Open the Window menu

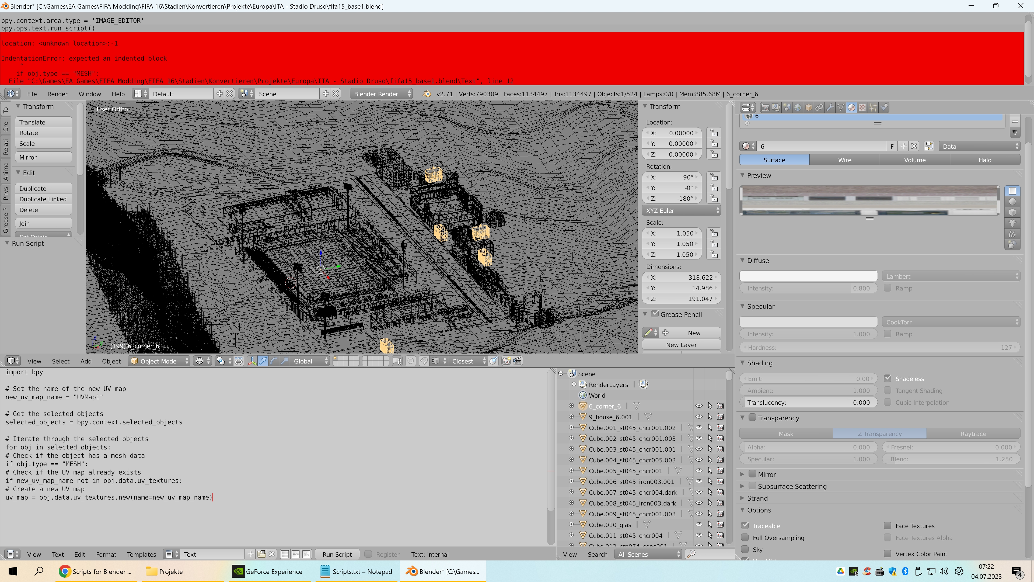[x=89, y=93]
